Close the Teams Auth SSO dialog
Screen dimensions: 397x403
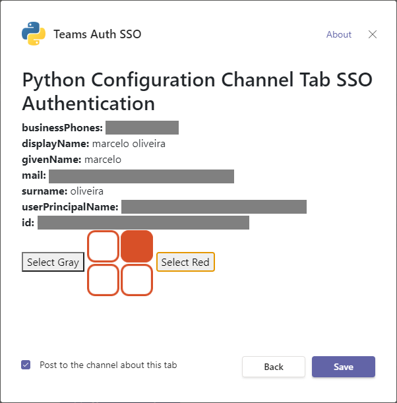pos(373,34)
